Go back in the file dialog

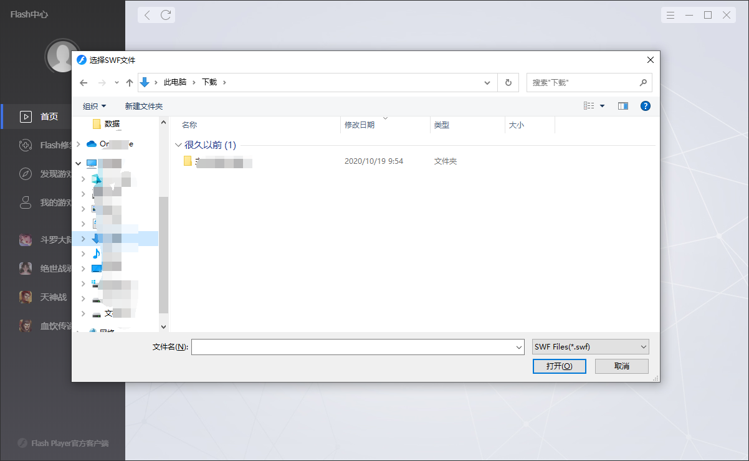click(84, 82)
